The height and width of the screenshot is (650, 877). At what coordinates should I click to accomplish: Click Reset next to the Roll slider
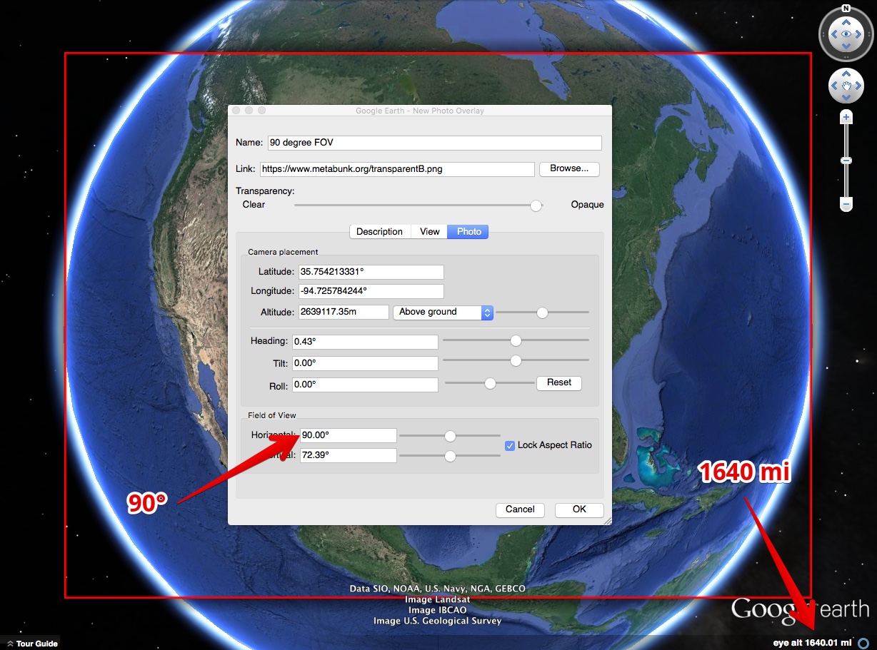pyautogui.click(x=558, y=383)
